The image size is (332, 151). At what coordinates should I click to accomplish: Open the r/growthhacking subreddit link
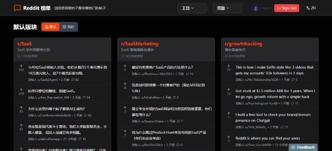click(x=243, y=44)
